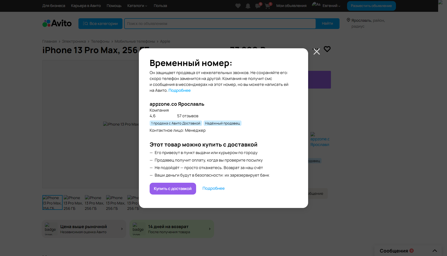Expand the Каталоги dropdown menu
Image resolution: width=447 pixels, height=256 pixels.
(x=137, y=6)
